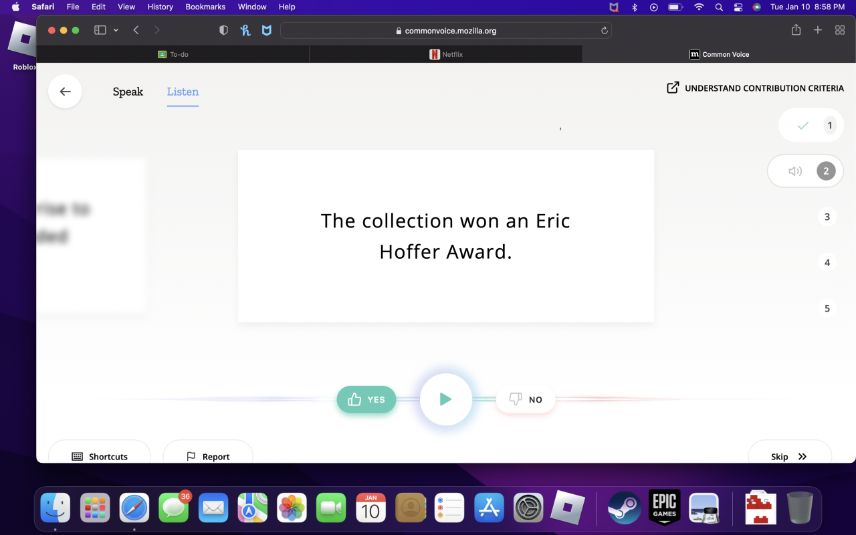The width and height of the screenshot is (856, 535).
Task: Open the Share menu in Safari
Action: [796, 30]
